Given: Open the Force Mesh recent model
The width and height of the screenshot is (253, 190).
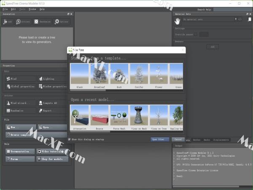Looking at the screenshot, I should click(x=119, y=117).
